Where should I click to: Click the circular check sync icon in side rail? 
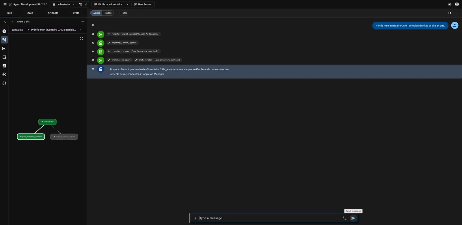(x=4, y=74)
